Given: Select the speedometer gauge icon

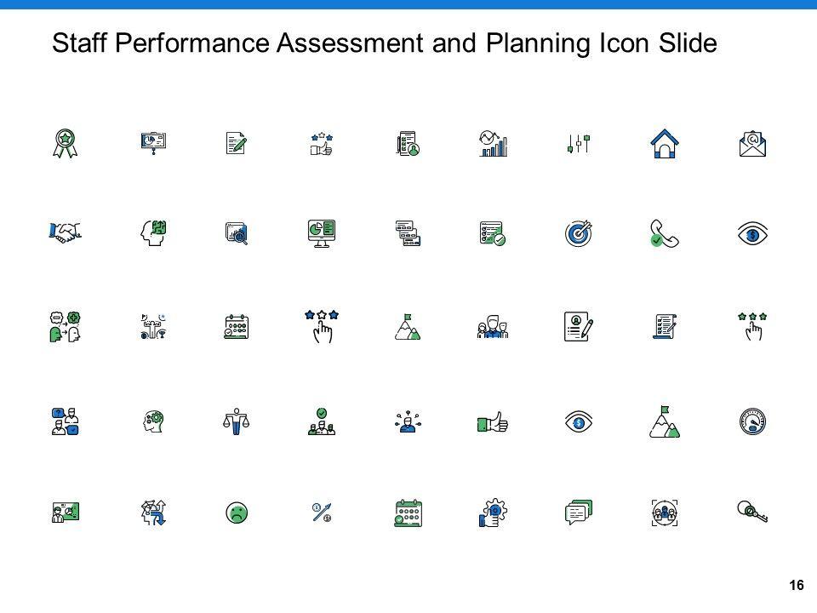Looking at the screenshot, I should [751, 421].
